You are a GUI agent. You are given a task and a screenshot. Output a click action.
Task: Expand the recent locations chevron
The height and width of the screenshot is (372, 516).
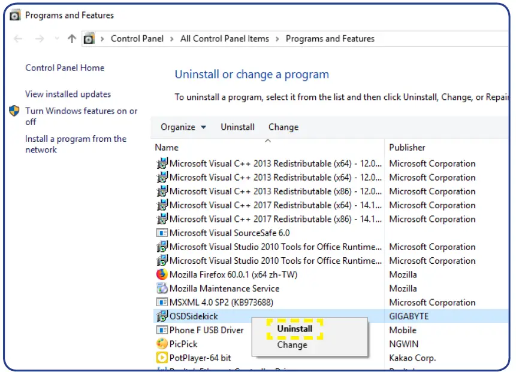[57, 39]
